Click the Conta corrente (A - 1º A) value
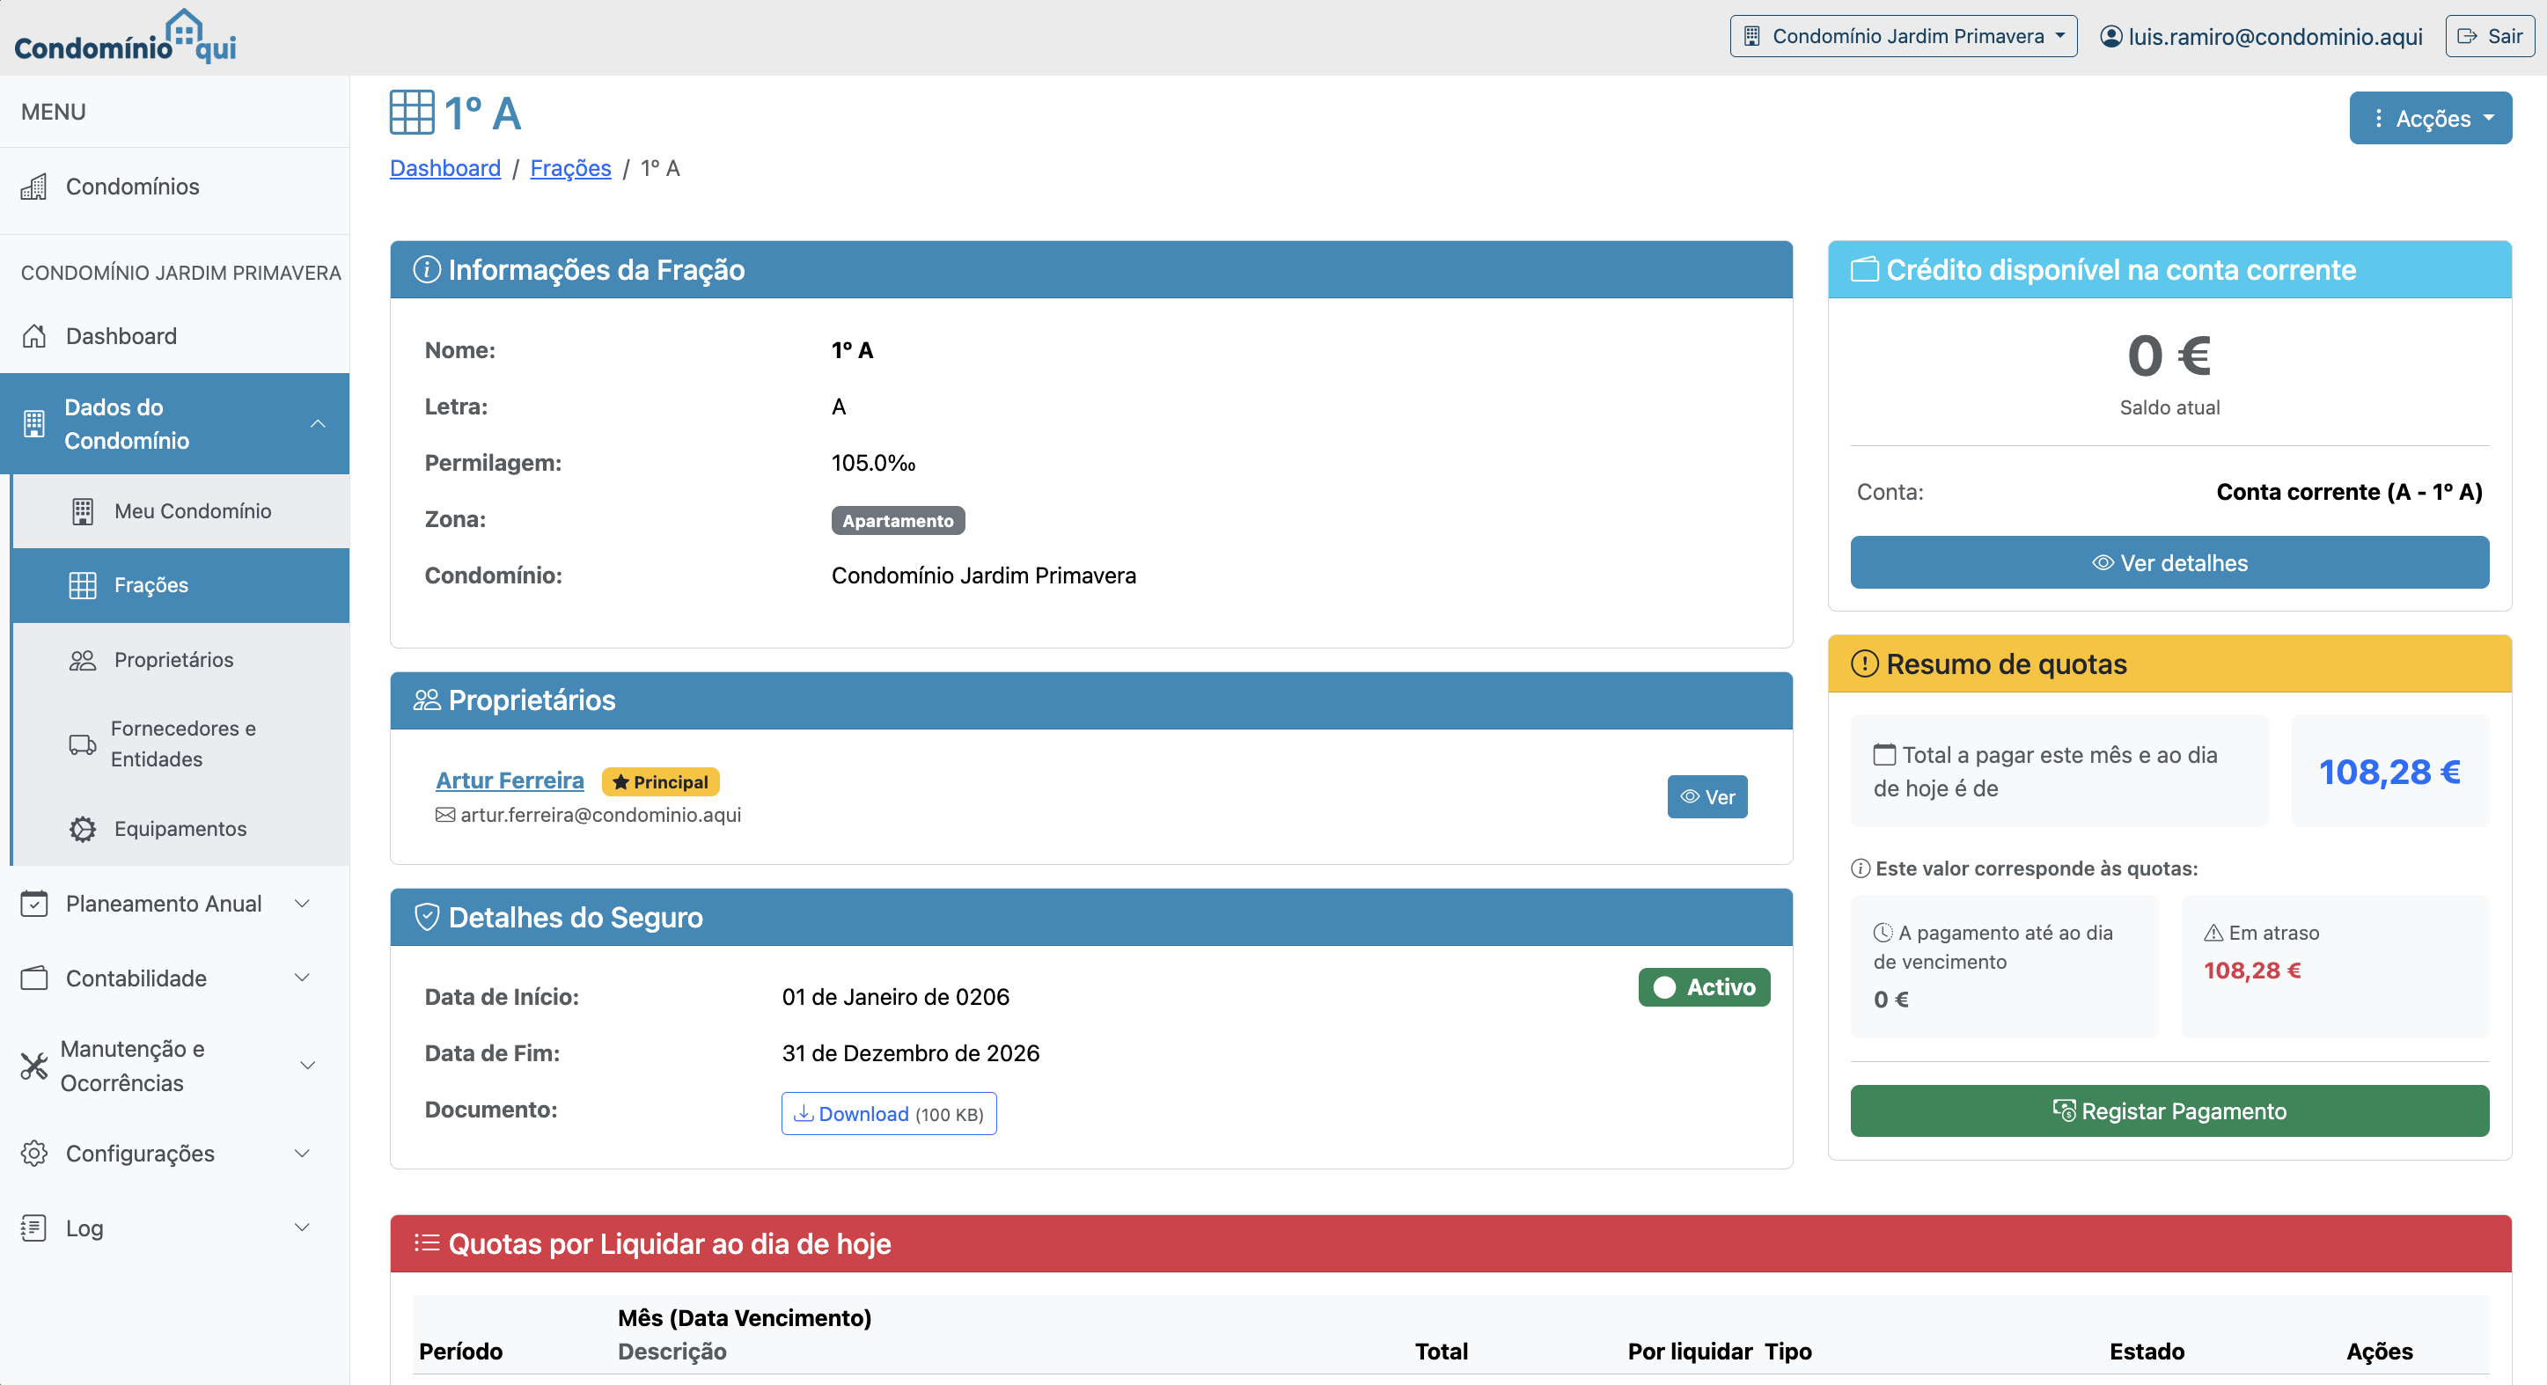The height and width of the screenshot is (1385, 2547). [x=2349, y=491]
